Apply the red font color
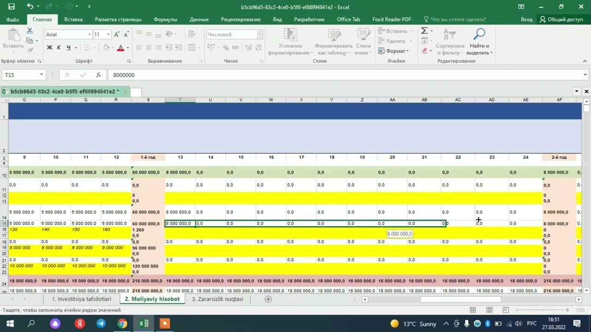This screenshot has height=332, width=591. tap(121, 47)
